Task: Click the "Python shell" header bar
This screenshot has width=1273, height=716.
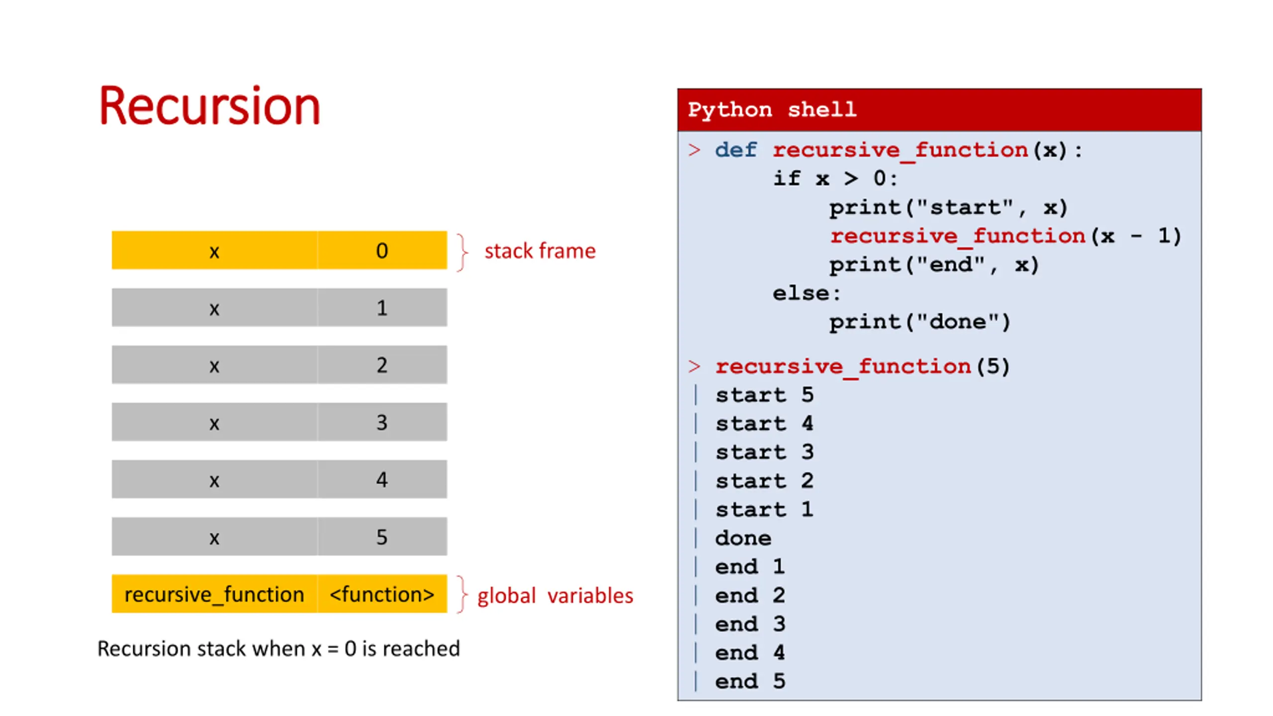Action: [939, 110]
